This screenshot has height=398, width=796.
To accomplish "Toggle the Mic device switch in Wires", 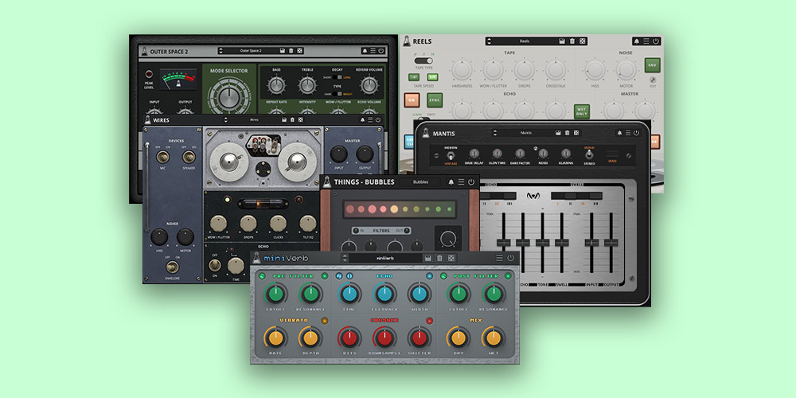I will (162, 158).
